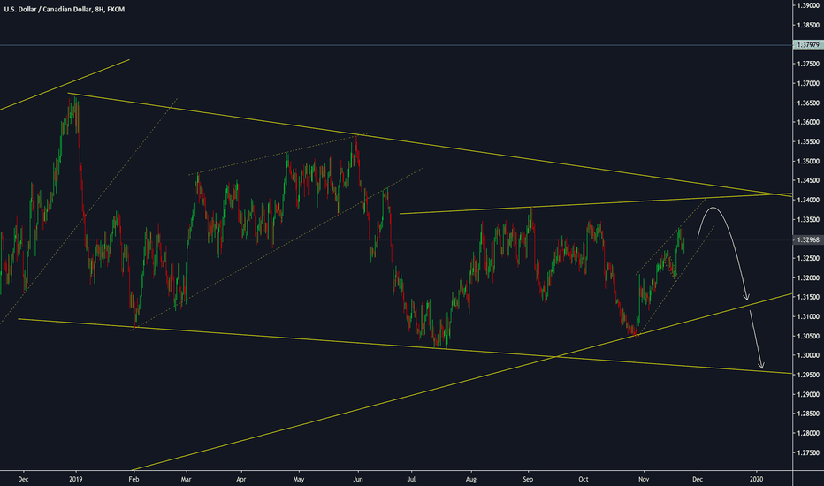Select the white curved projection arrow peak
Image resolution: width=824 pixels, height=486 pixels.
coord(715,209)
